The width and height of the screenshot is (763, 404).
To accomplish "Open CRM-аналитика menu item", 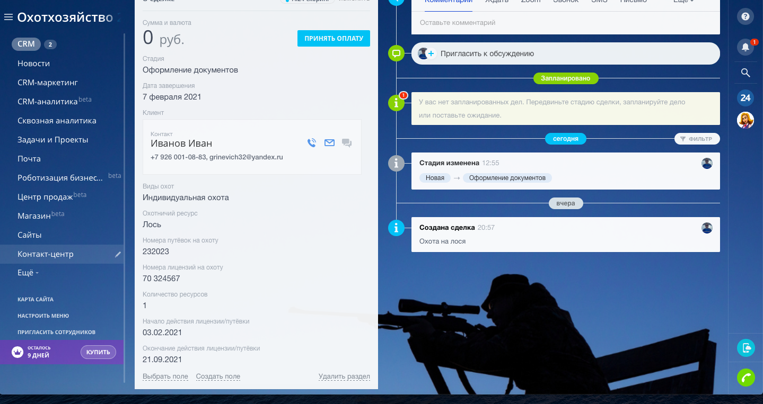I will tap(48, 102).
